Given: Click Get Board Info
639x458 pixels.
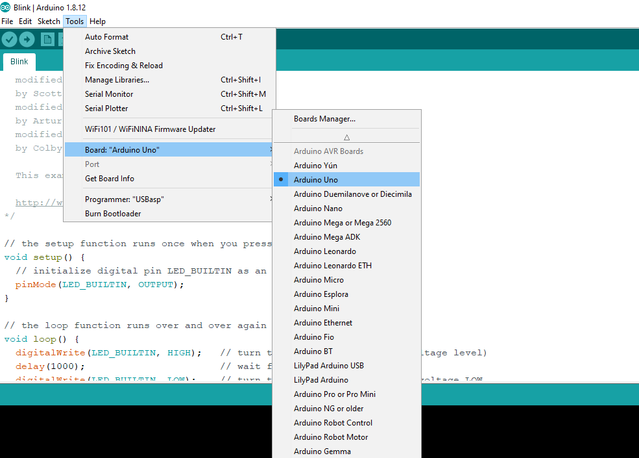Looking at the screenshot, I should point(110,179).
